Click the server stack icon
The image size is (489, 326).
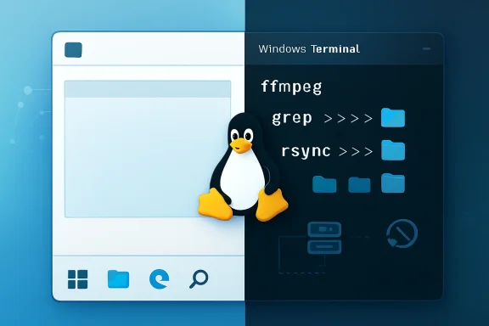[324, 238]
